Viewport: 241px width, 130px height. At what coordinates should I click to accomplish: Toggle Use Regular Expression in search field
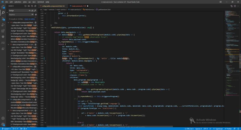tap(35, 11)
